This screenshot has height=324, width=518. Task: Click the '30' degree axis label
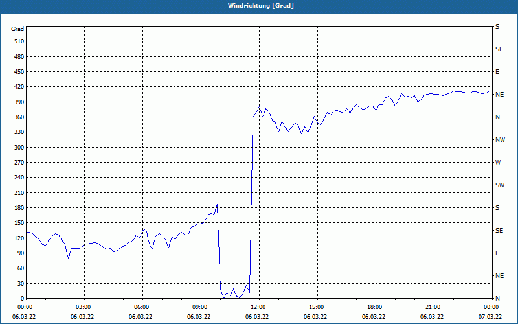[x=21, y=283]
